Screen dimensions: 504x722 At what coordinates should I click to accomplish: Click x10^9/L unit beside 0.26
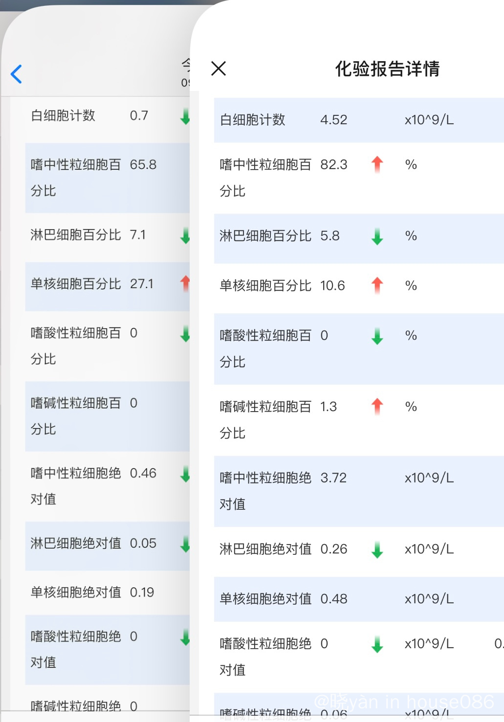tap(429, 549)
